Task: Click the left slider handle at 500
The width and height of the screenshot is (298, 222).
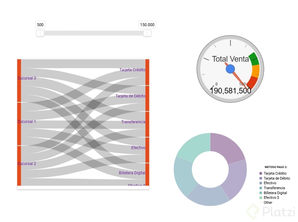Action: (x=40, y=33)
